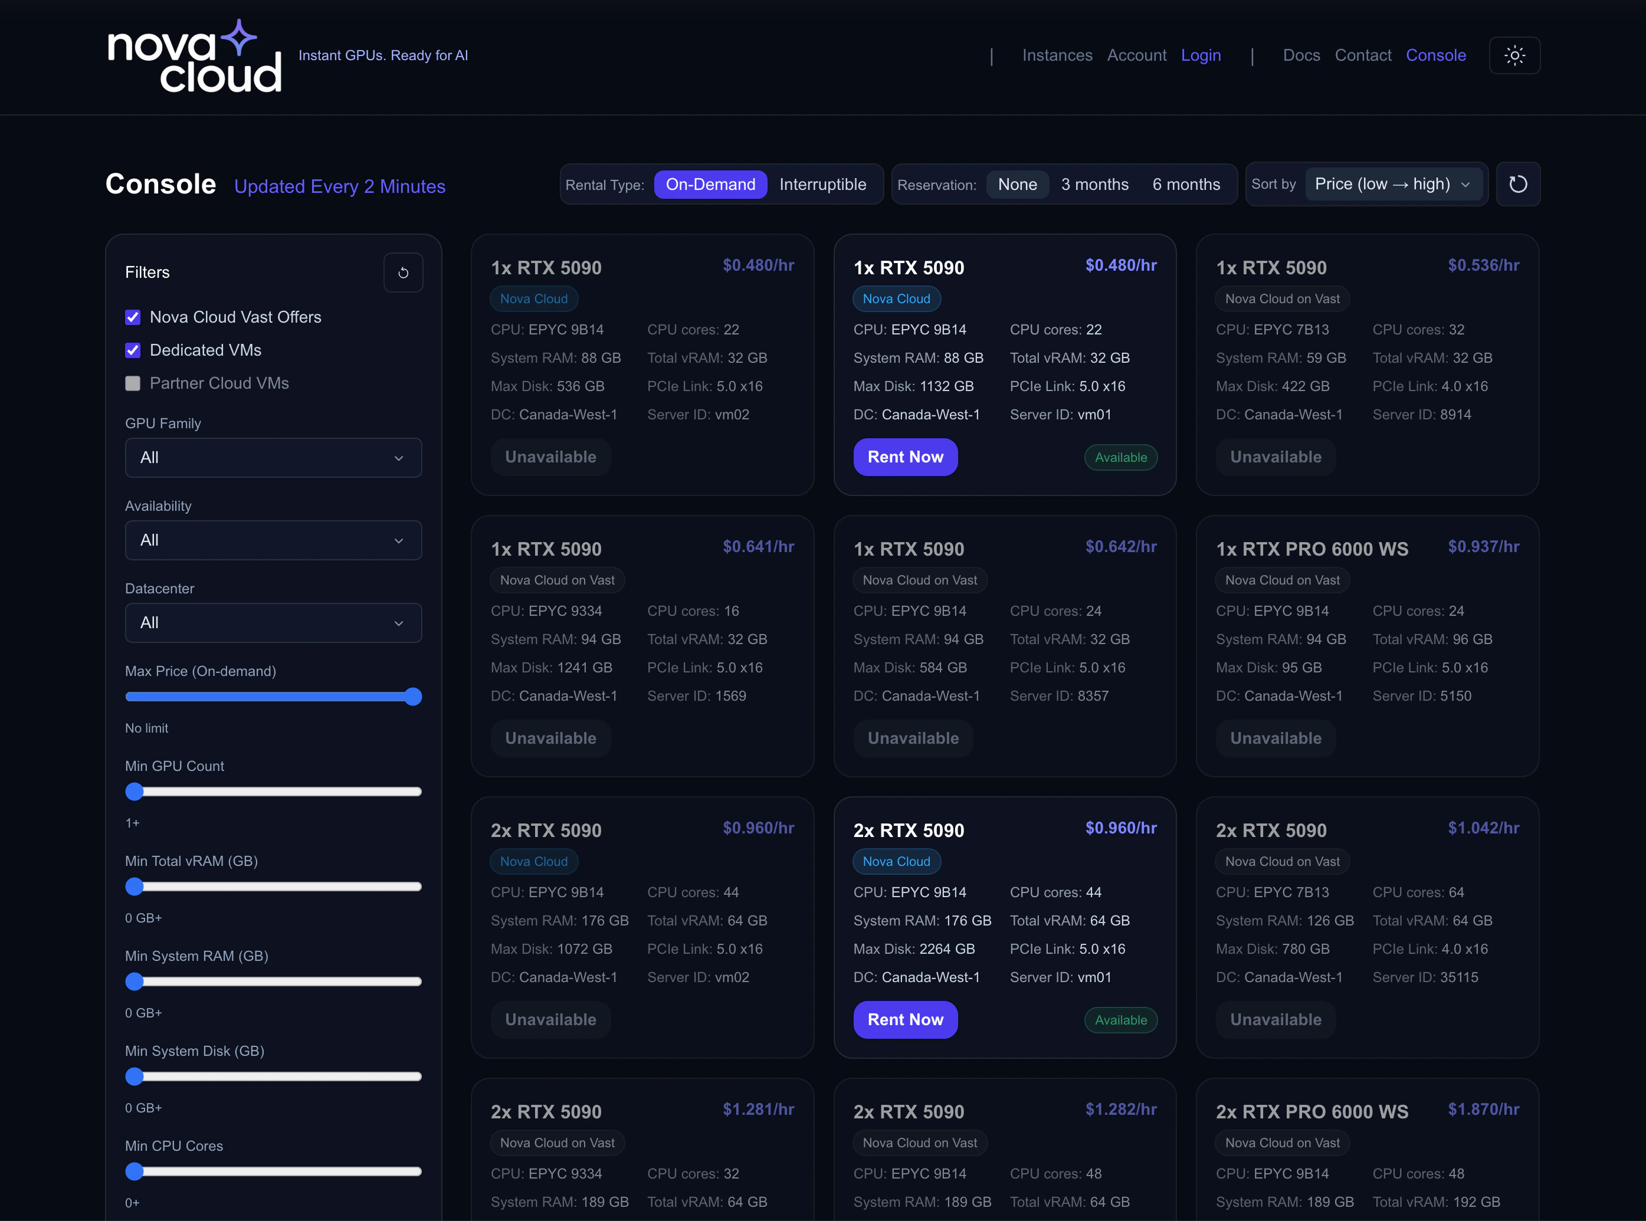Choose the 3 months reservation
1646x1221 pixels.
[x=1094, y=184]
